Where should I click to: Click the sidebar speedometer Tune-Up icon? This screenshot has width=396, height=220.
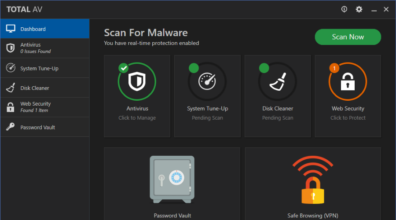pyautogui.click(x=11, y=68)
